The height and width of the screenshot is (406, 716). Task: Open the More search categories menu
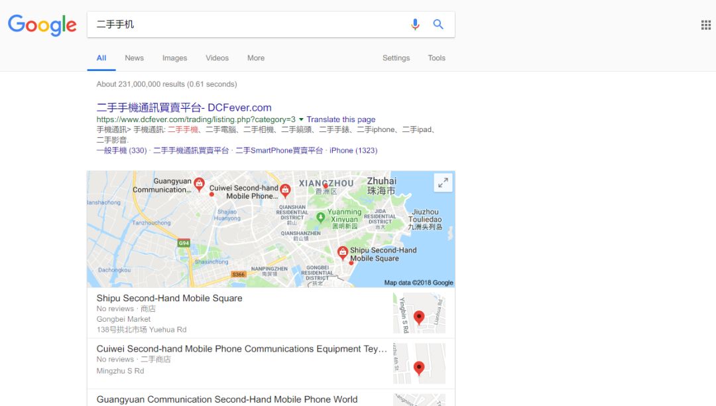coord(256,58)
